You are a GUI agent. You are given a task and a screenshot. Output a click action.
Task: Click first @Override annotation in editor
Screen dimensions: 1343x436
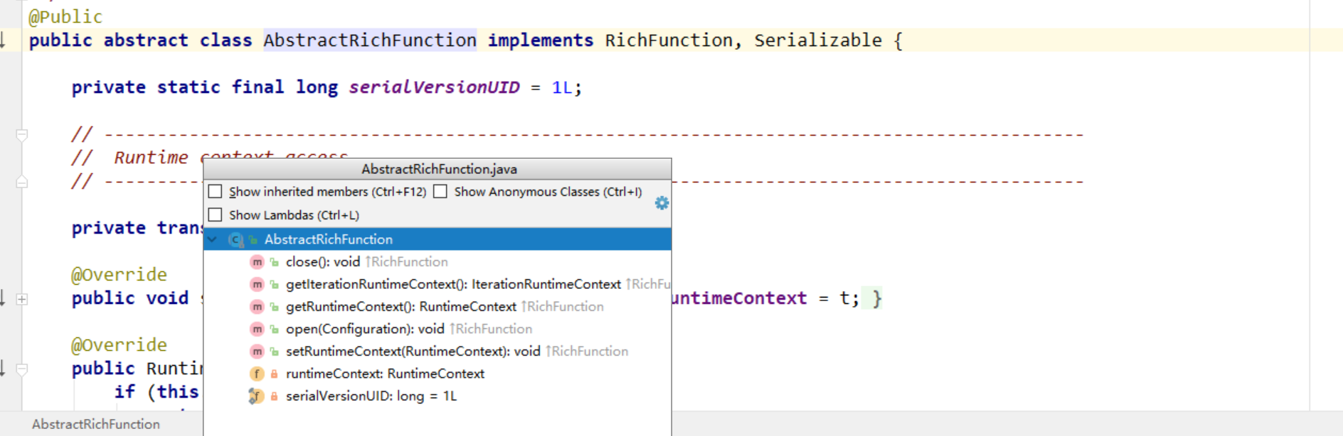[119, 275]
